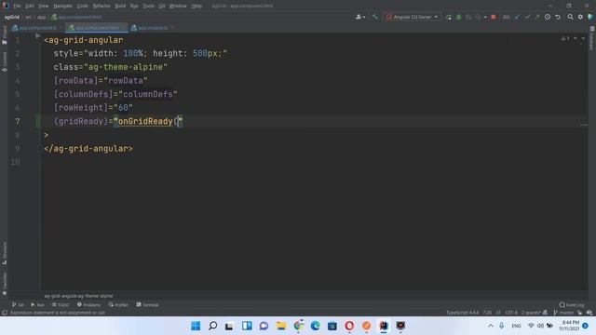The width and height of the screenshot is (596, 335).
Task: Open File Explorer from the taskbar
Action: 281,326
